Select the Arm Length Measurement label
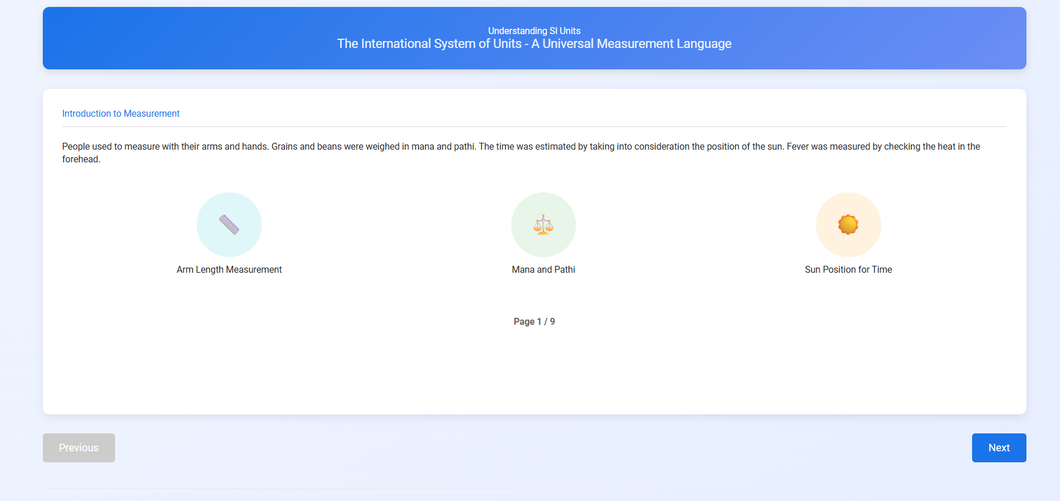This screenshot has width=1060, height=501. click(229, 269)
